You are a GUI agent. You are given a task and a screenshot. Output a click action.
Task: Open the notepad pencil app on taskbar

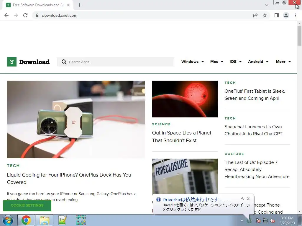tap(63, 220)
